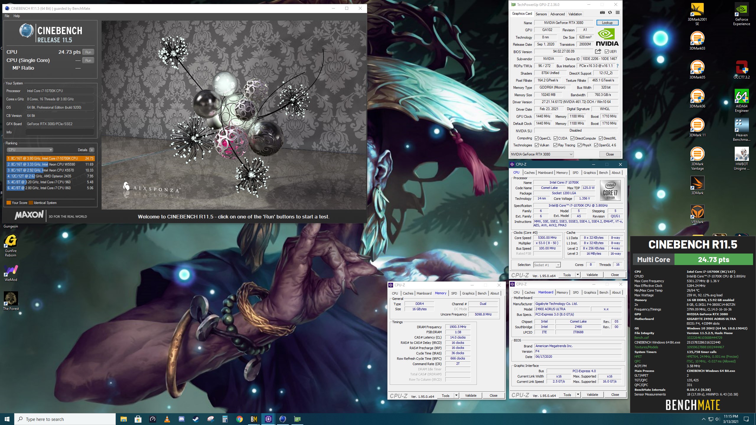Switch to Sensors tab in GPU-Z

click(x=541, y=14)
